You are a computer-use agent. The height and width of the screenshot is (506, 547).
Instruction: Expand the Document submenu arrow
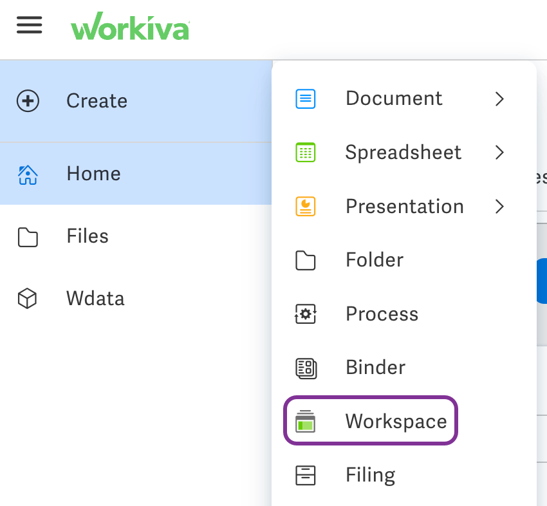point(499,98)
